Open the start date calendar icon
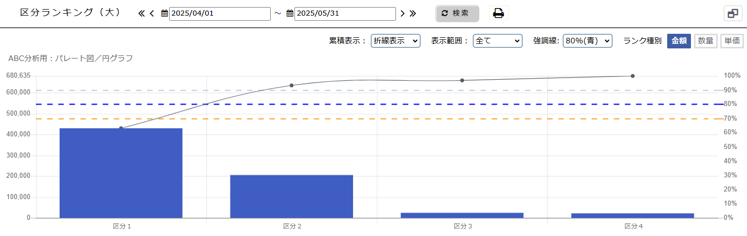This screenshot has height=236, width=747. click(x=165, y=14)
